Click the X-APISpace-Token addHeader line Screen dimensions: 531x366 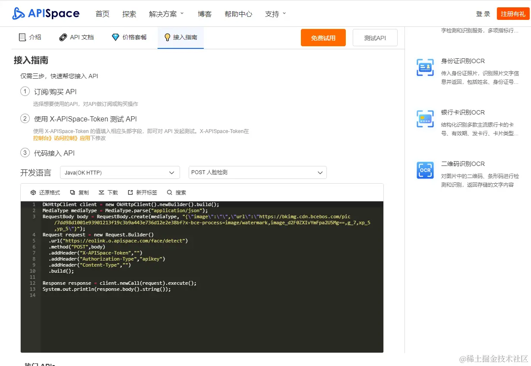pyautogui.click(x=95, y=253)
